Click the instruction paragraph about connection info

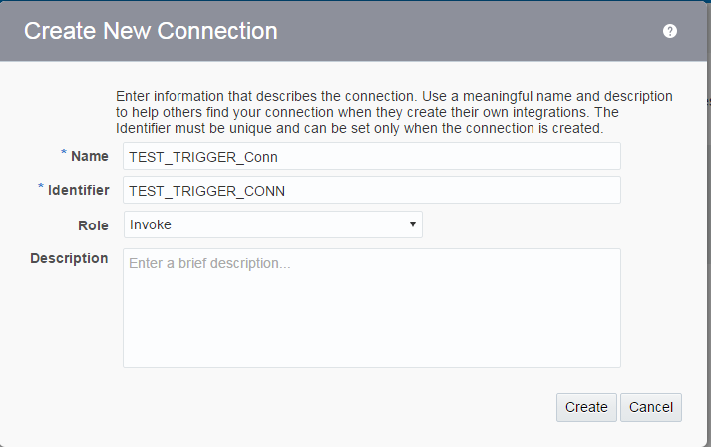(394, 112)
